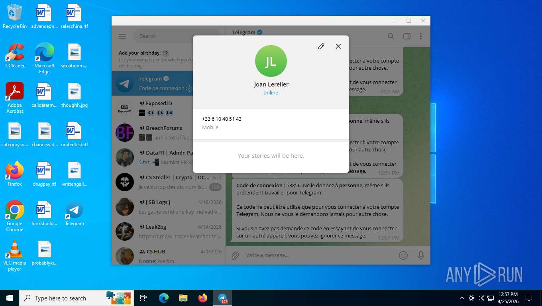Open Task View in the taskbar
Image resolution: width=542 pixels, height=306 pixels.
coord(143,298)
